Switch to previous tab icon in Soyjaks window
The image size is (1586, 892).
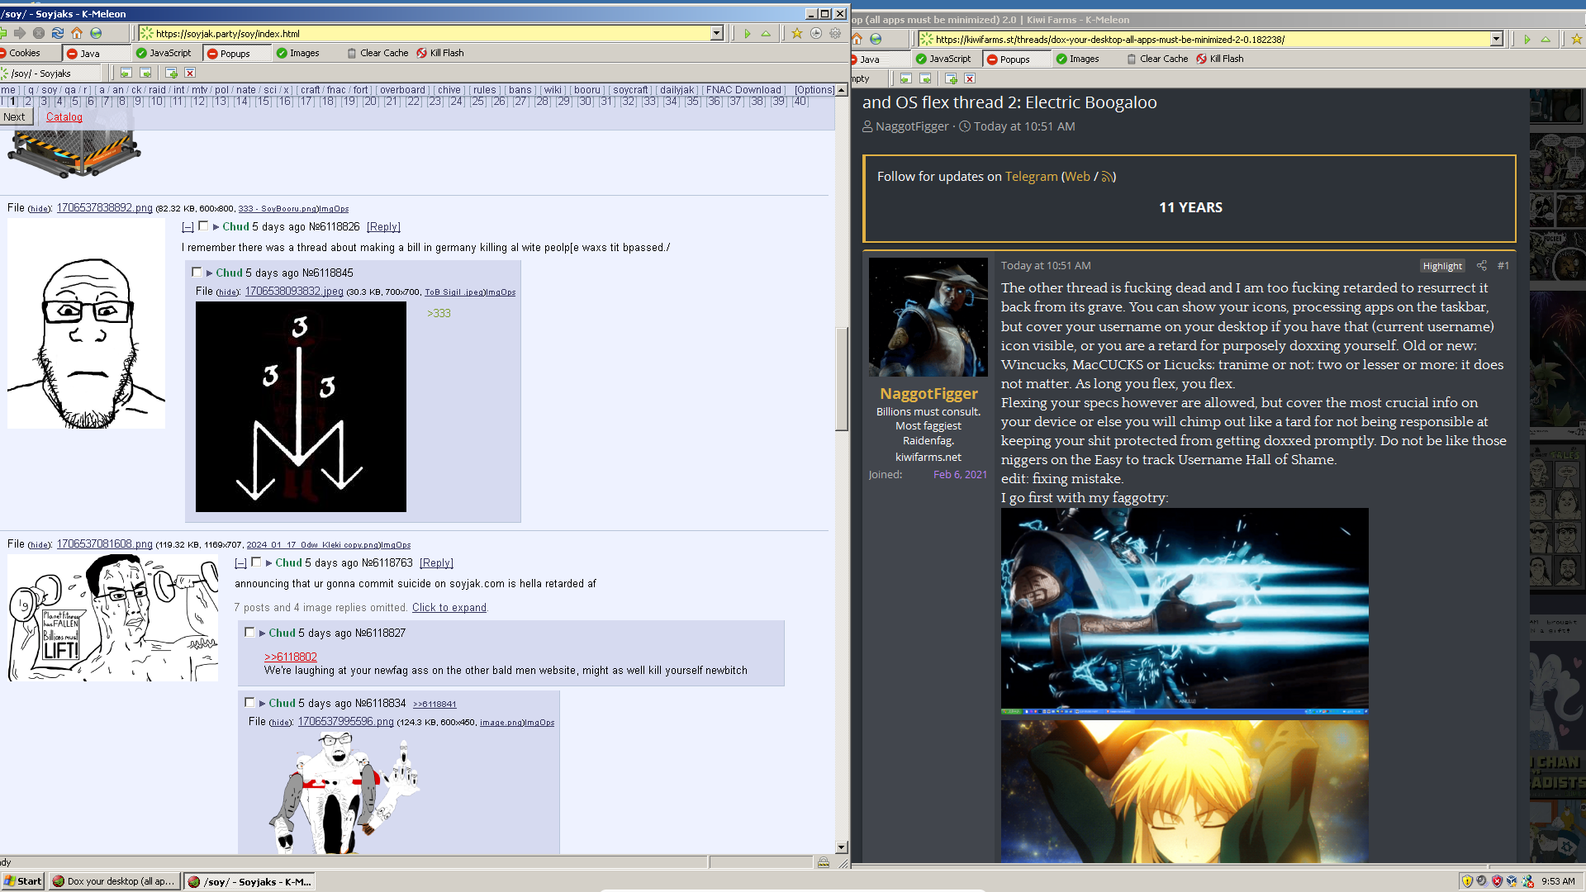point(126,73)
